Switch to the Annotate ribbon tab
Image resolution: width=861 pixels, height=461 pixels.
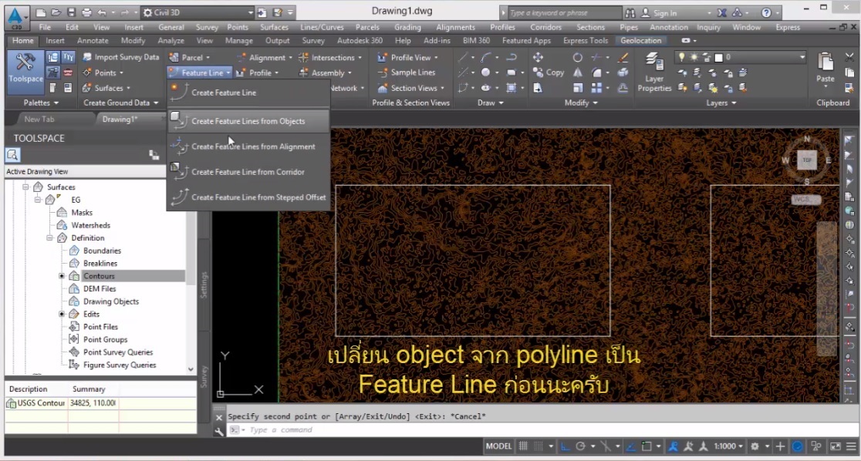93,40
